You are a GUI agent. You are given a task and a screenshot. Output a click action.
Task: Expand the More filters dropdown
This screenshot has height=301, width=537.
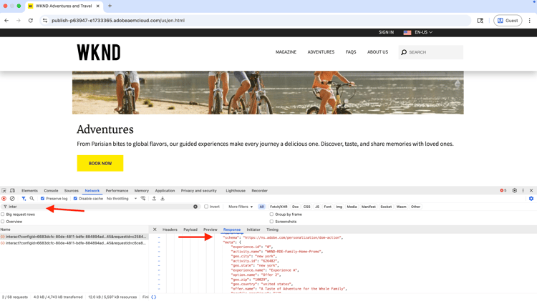241,207
